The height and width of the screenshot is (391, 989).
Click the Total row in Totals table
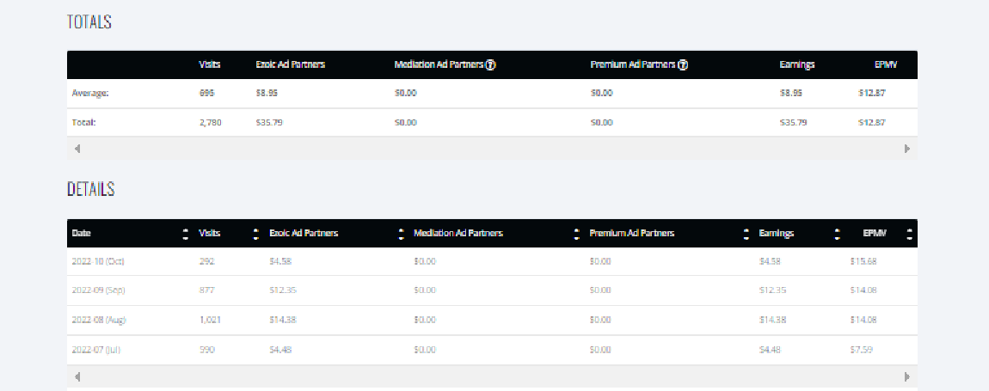click(x=492, y=122)
